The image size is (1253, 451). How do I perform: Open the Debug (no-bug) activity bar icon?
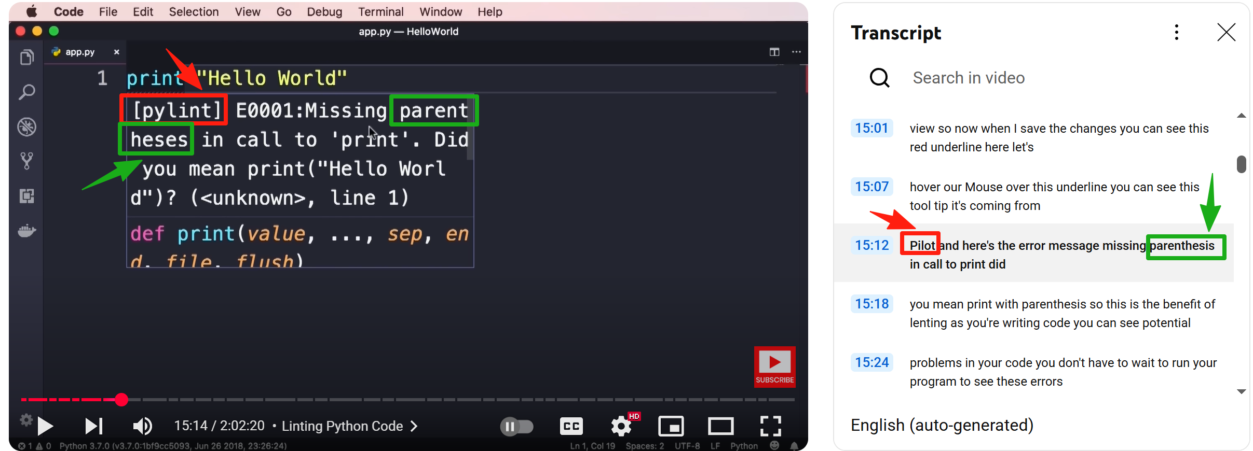click(26, 126)
